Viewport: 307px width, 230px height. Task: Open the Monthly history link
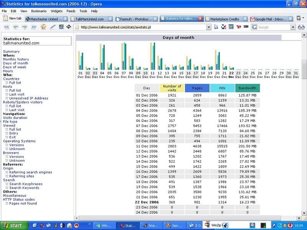point(16,59)
